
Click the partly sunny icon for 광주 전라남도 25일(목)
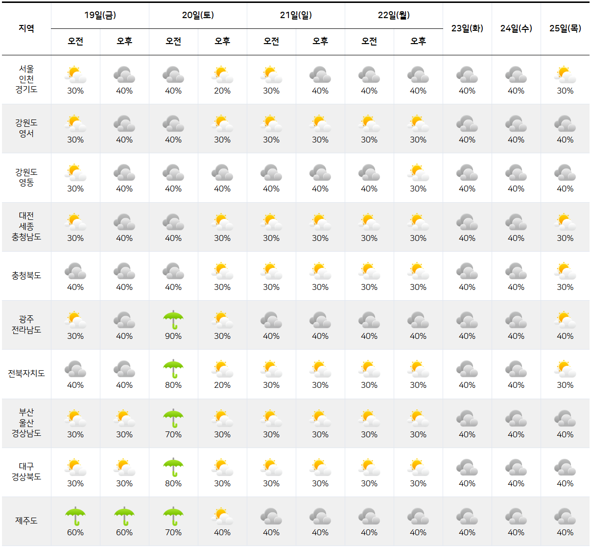pyautogui.click(x=565, y=320)
